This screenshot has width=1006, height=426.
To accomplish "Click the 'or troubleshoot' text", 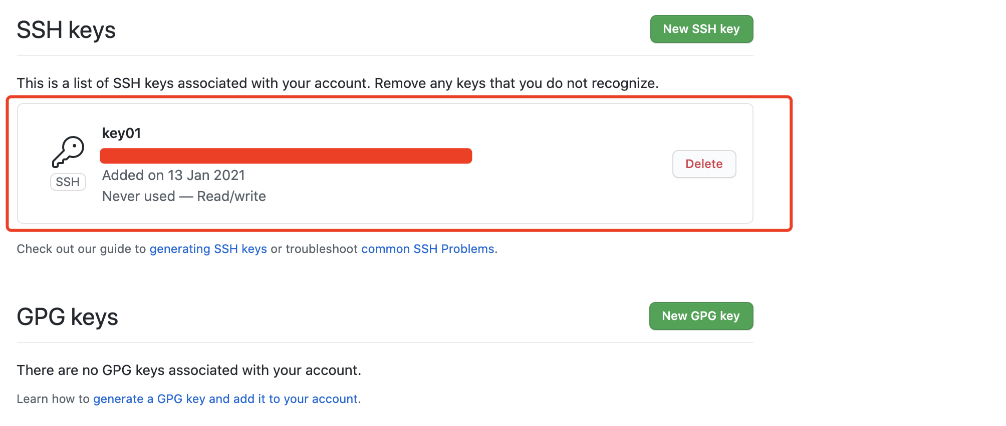I will [x=314, y=249].
